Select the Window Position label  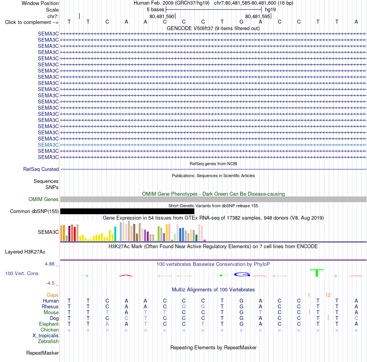[40, 3]
